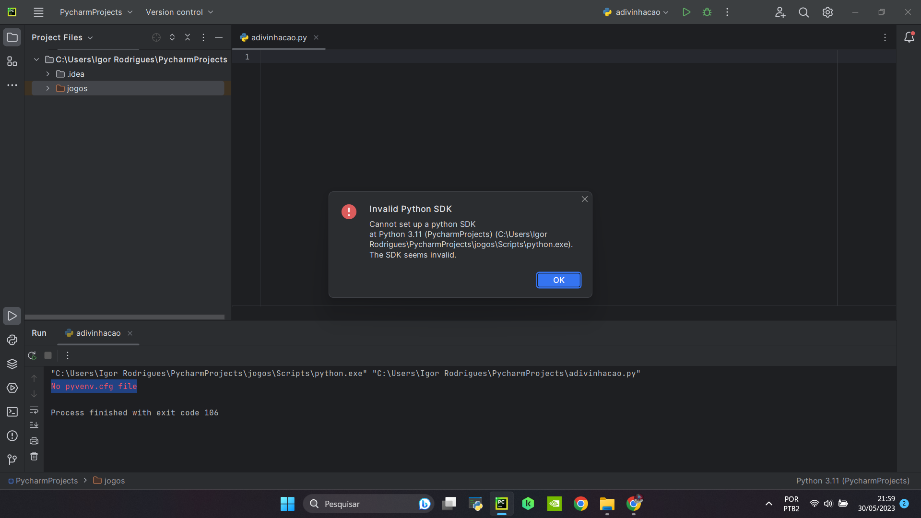Image resolution: width=921 pixels, height=518 pixels.
Task: Hide the Project Files panel
Action: click(219, 37)
